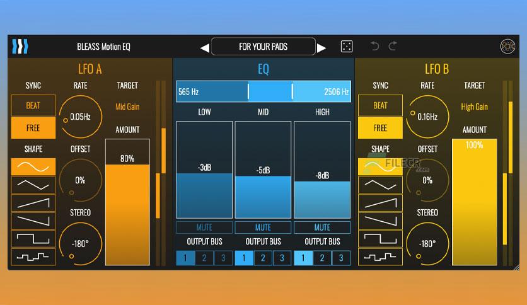Select square wave shape in LFO B

[380, 239]
